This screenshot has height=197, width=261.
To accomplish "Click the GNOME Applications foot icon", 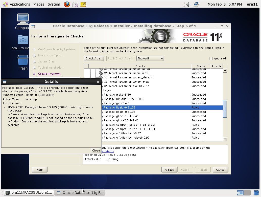I will [x=5, y=4].
